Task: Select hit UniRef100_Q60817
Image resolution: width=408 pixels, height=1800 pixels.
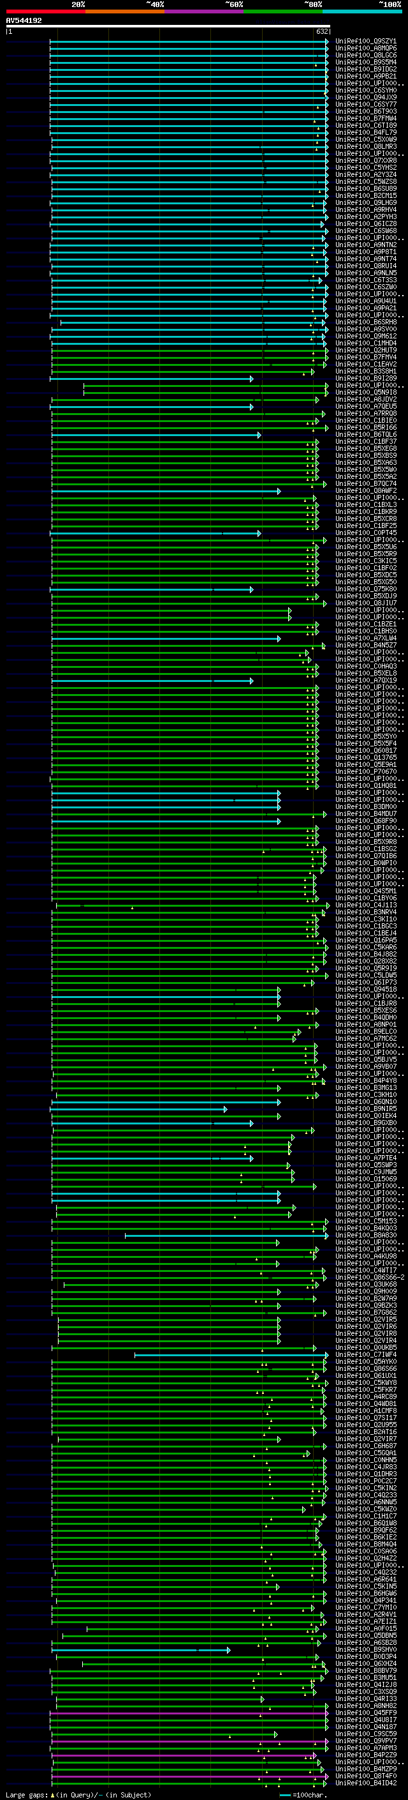Action: pos(365,750)
